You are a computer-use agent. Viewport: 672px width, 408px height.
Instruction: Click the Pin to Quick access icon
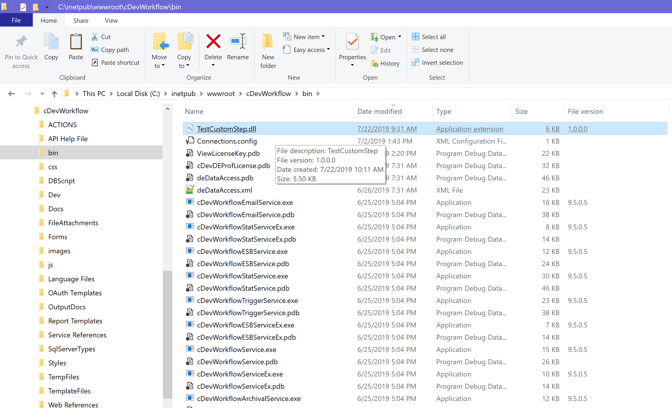[21, 41]
